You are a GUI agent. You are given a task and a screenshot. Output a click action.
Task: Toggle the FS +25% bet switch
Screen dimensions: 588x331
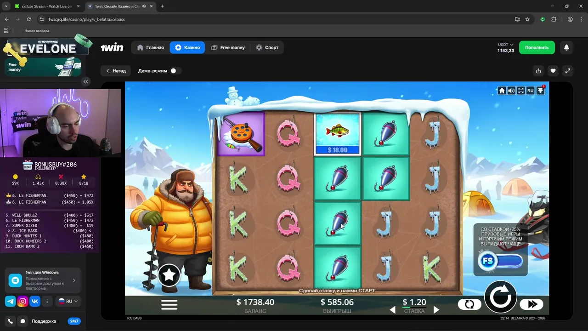[501, 261]
